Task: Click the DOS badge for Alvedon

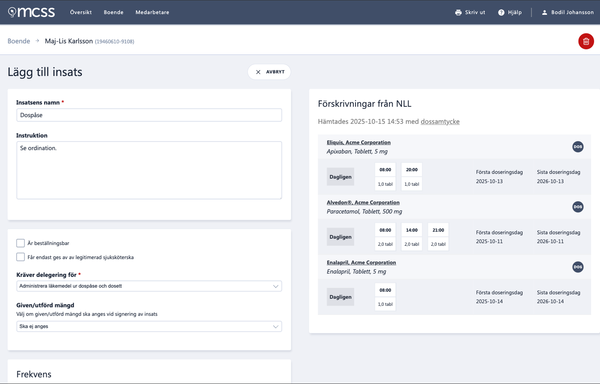Action: [578, 207]
